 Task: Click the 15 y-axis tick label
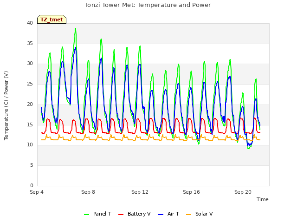click(x=30, y=125)
